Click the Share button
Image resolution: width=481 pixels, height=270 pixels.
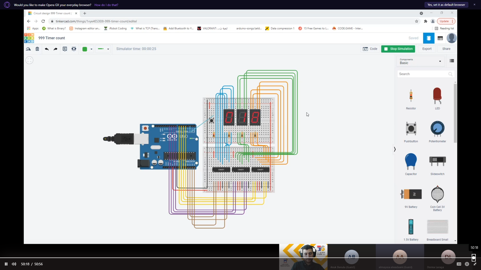(x=446, y=49)
